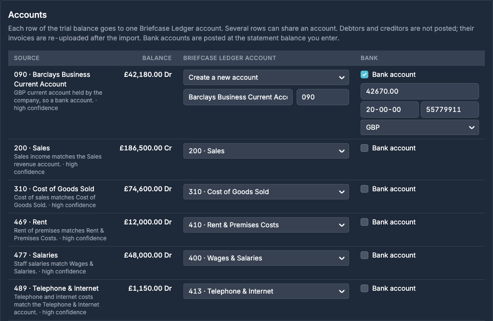Viewport: 493px width, 321px height.
Task: Open the '413 · Telephone & Internet' dropdown
Action: [266, 291]
